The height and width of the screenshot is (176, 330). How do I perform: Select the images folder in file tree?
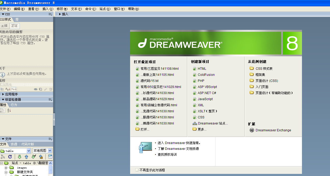[22, 168]
